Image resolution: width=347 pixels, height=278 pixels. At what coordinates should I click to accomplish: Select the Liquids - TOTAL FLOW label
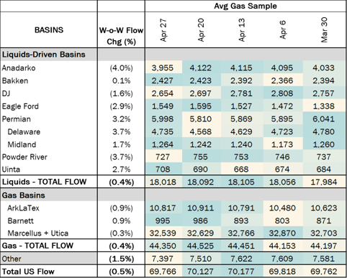(44, 182)
